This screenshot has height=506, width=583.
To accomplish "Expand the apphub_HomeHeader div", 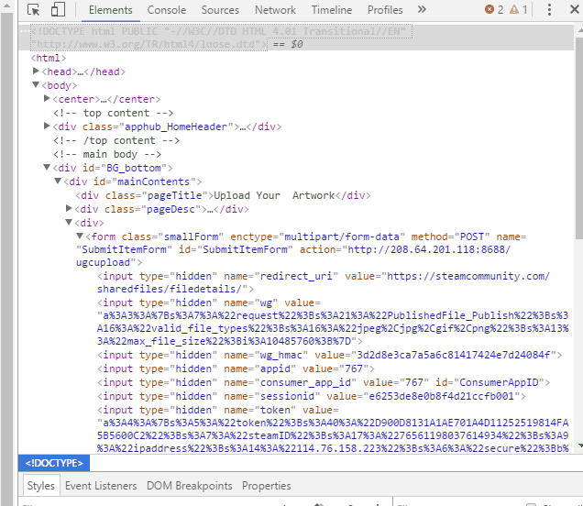I will point(47,126).
